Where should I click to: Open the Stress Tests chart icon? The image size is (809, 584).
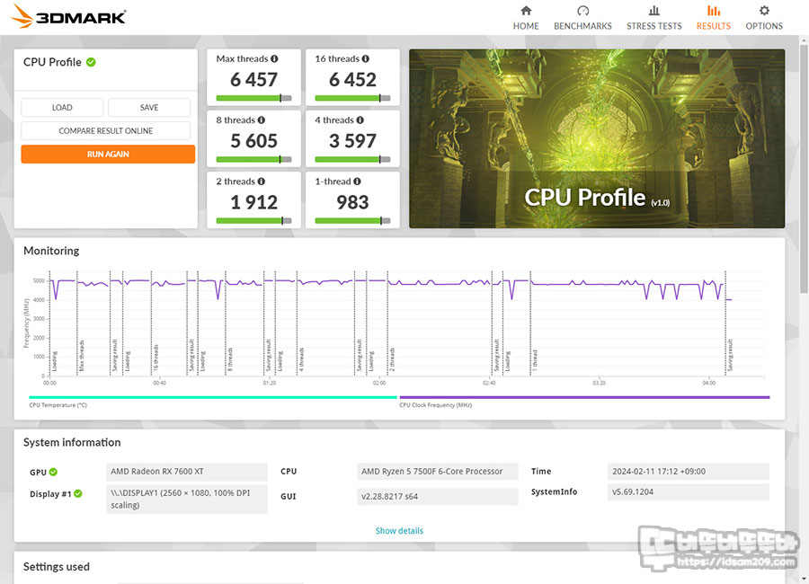[x=653, y=10]
